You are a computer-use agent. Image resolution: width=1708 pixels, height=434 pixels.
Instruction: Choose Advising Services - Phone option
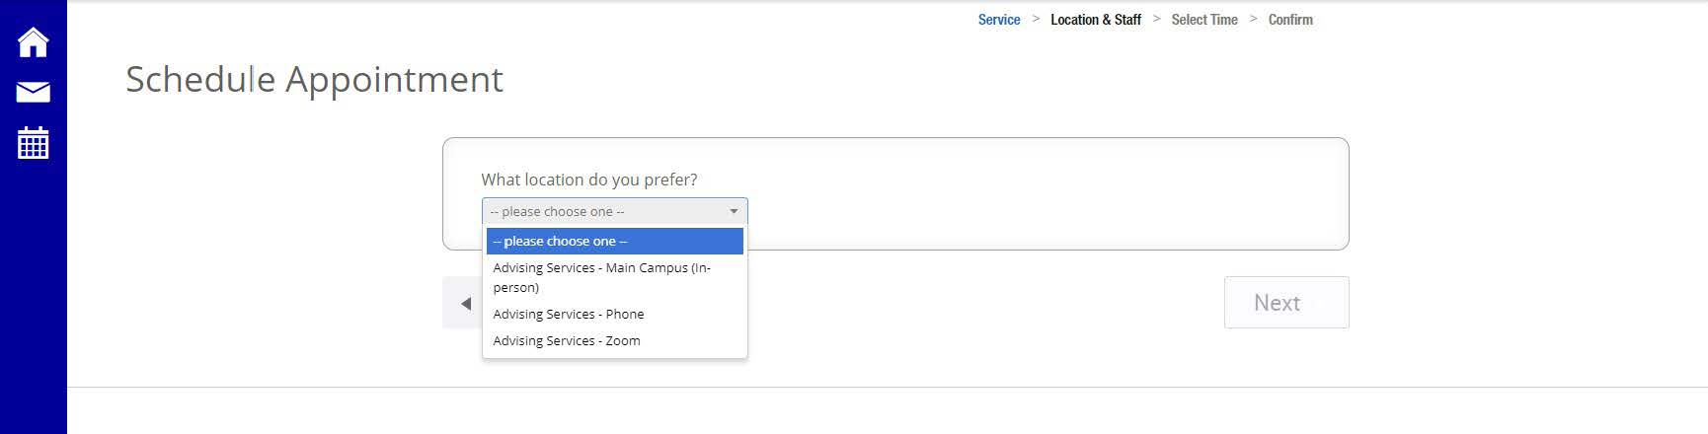pyautogui.click(x=569, y=314)
